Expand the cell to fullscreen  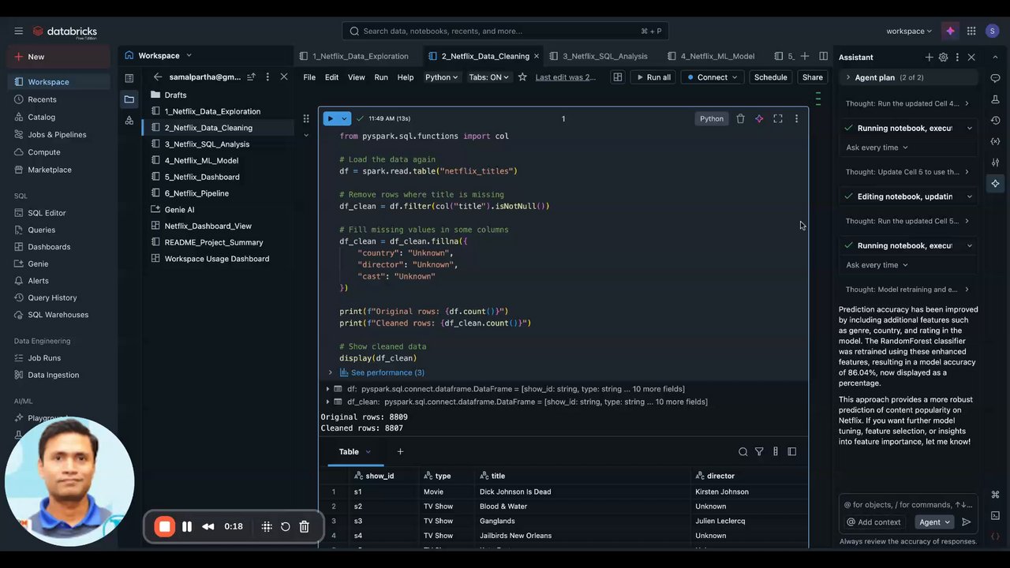click(x=778, y=118)
